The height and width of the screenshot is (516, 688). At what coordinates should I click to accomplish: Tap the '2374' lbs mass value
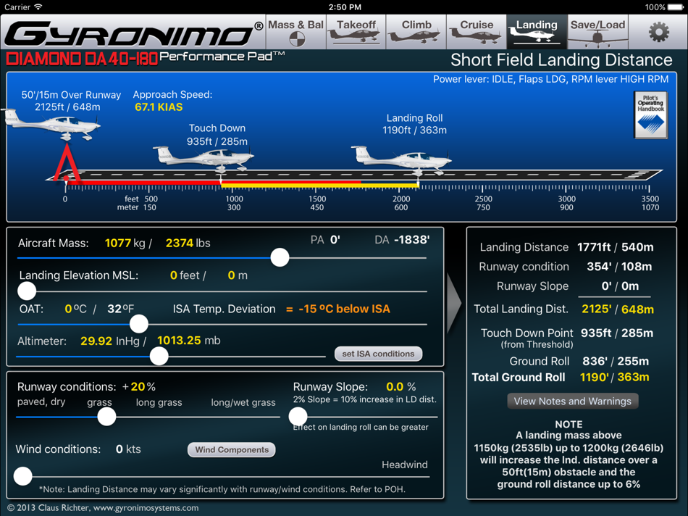[180, 243]
